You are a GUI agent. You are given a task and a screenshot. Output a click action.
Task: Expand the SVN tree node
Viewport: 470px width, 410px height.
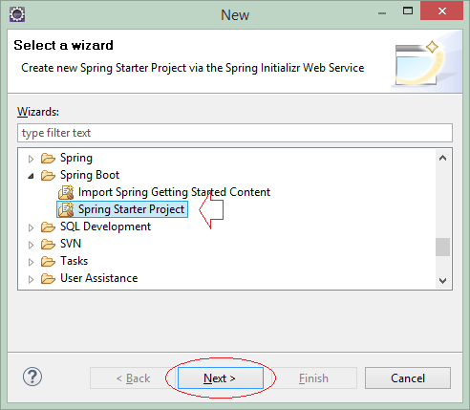(x=31, y=245)
